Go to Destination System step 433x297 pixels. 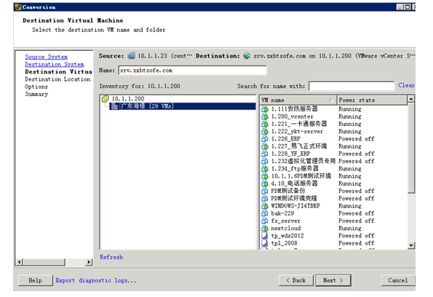point(55,64)
